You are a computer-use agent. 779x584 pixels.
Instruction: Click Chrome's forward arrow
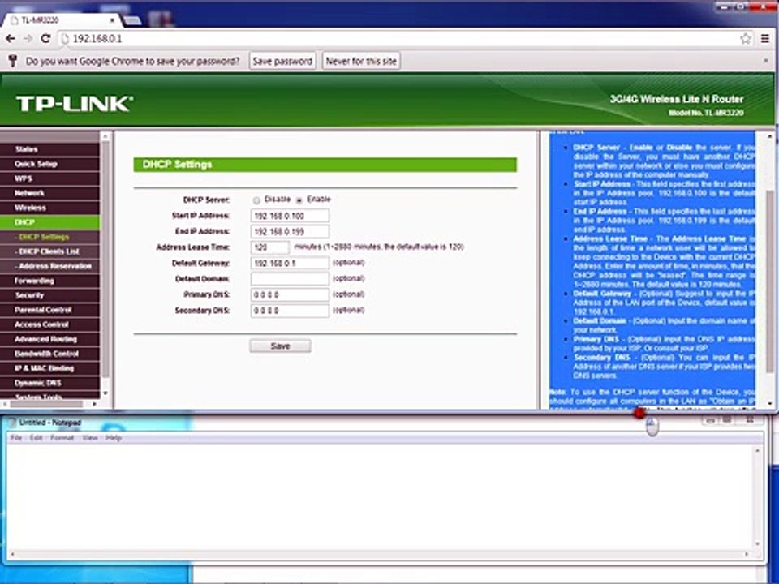28,39
